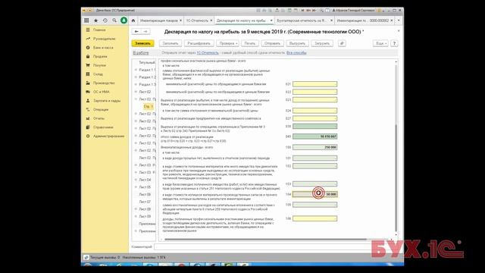Open the Производство section icon
This screenshot has width=485, height=273.
coord(88,83)
